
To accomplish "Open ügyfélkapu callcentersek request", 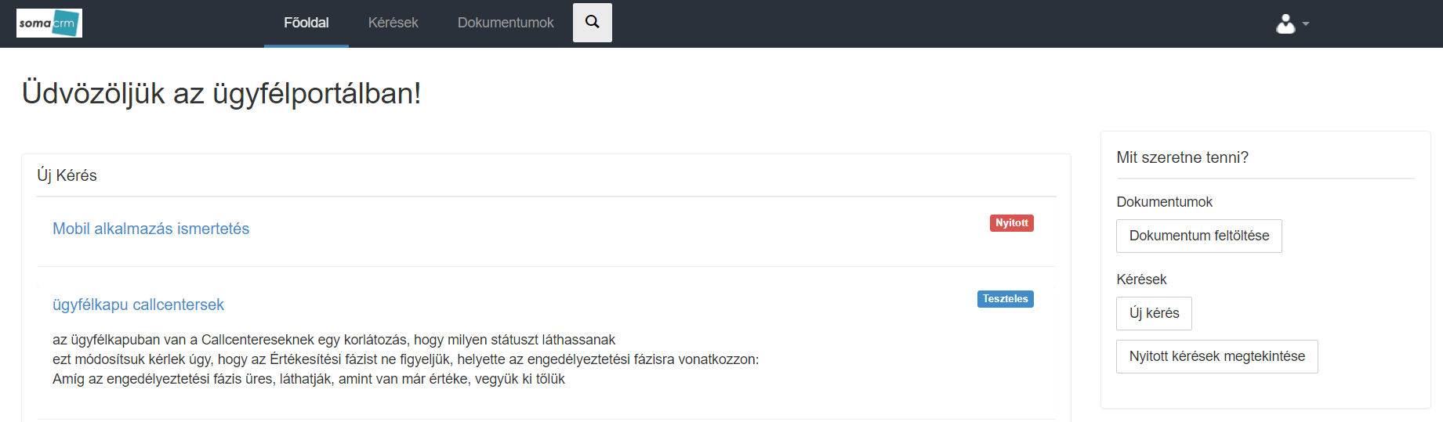I will click(x=138, y=305).
